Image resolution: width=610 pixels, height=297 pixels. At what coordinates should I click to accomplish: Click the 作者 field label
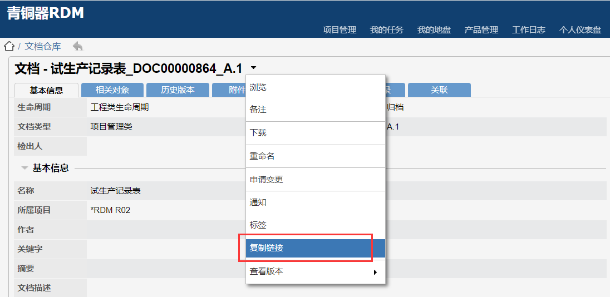[x=26, y=230]
